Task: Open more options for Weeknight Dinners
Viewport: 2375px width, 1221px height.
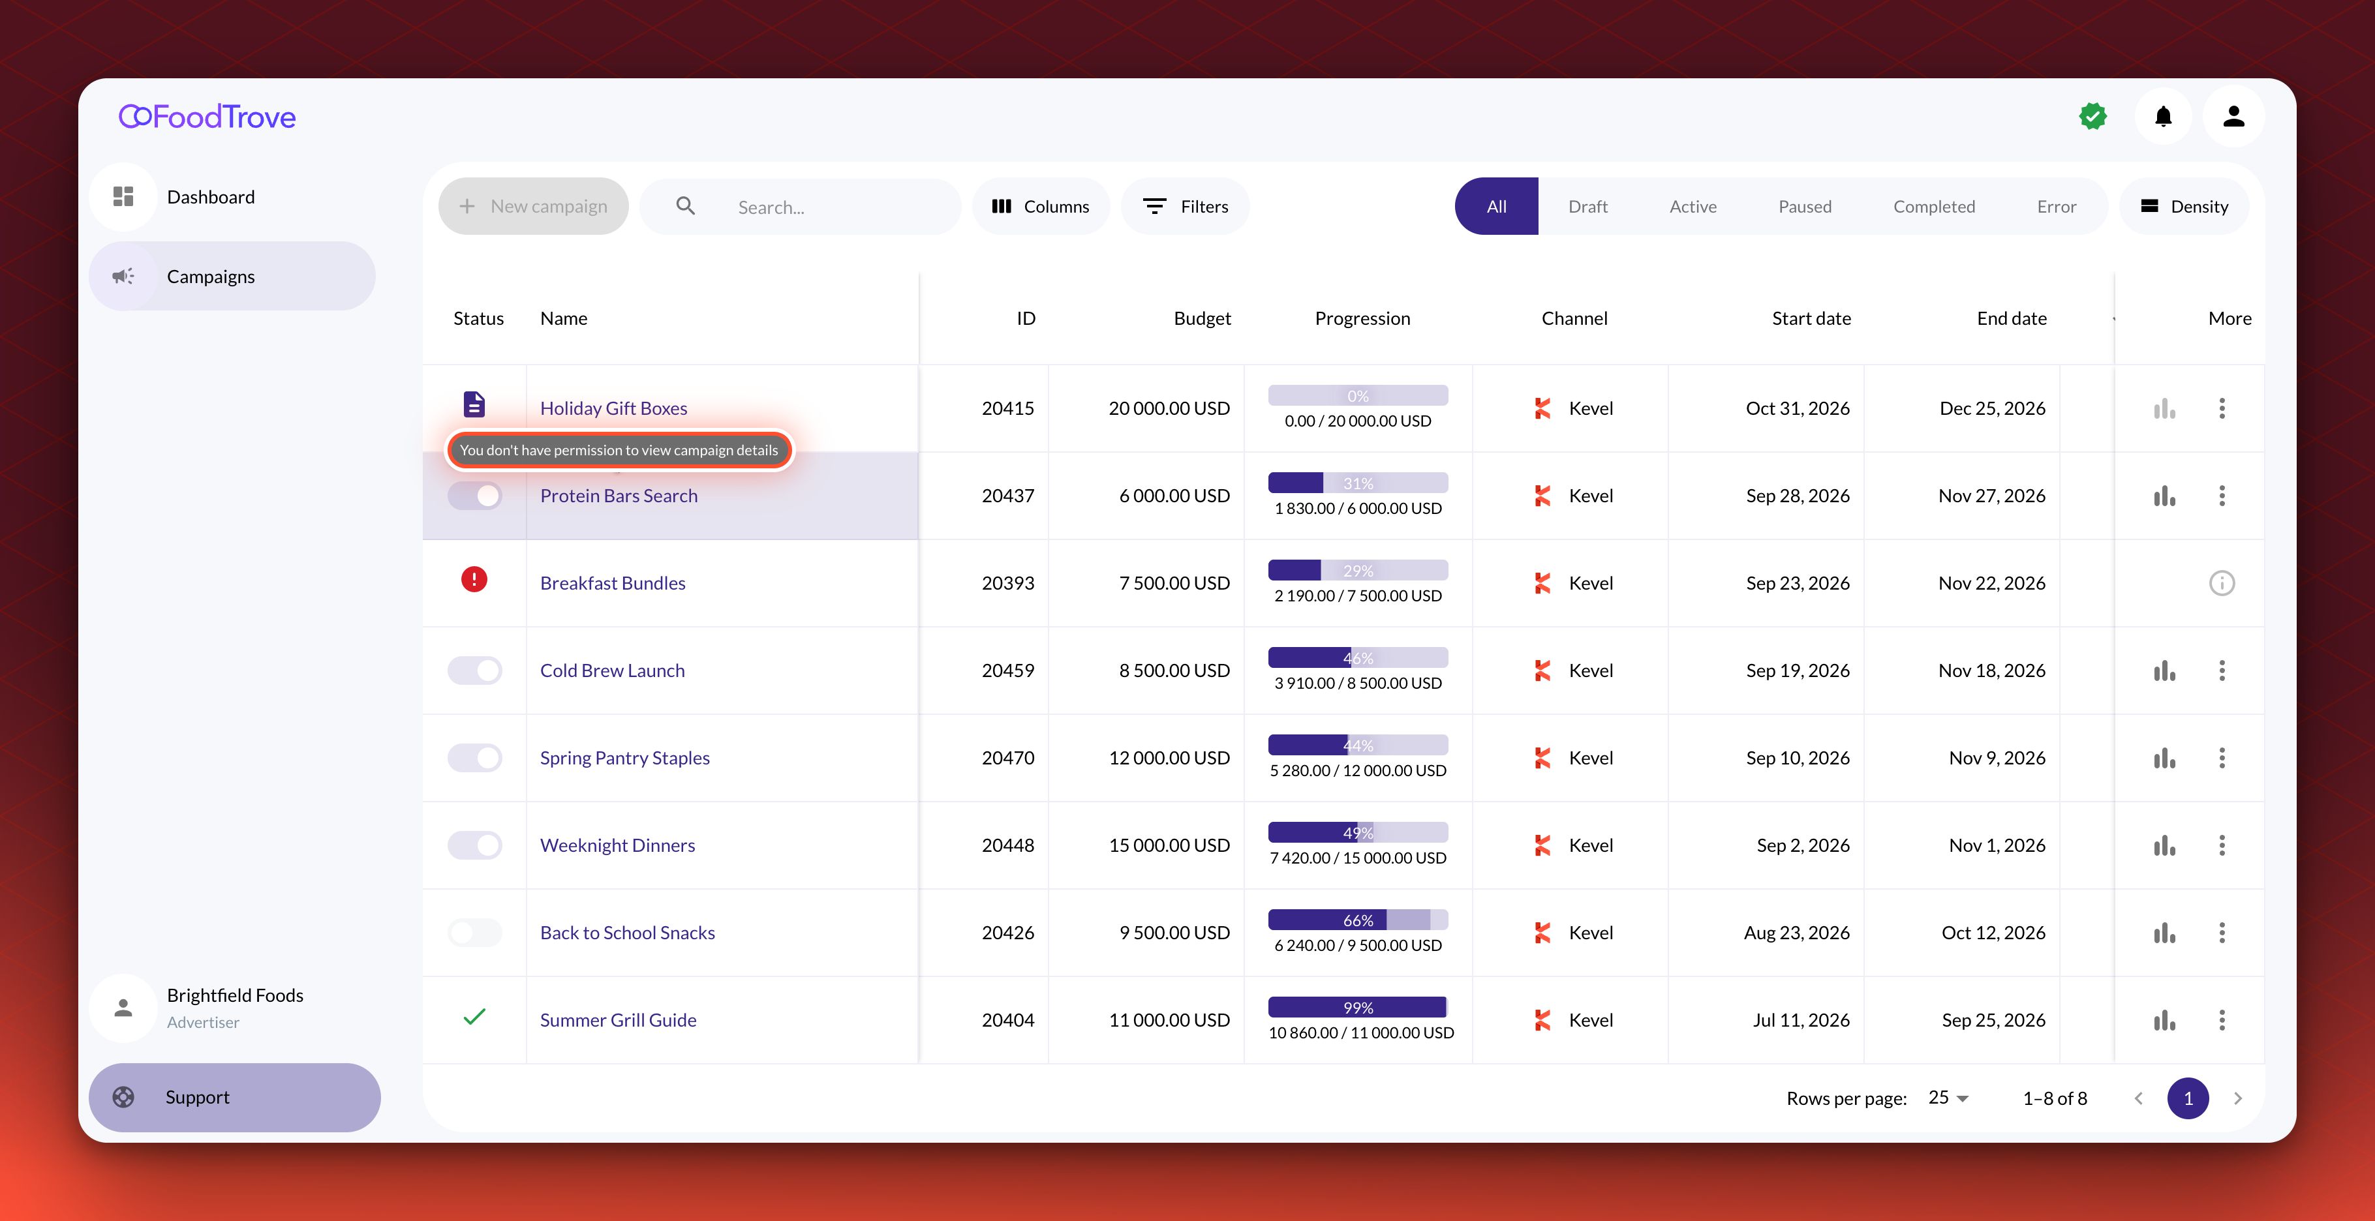Action: [2222, 845]
